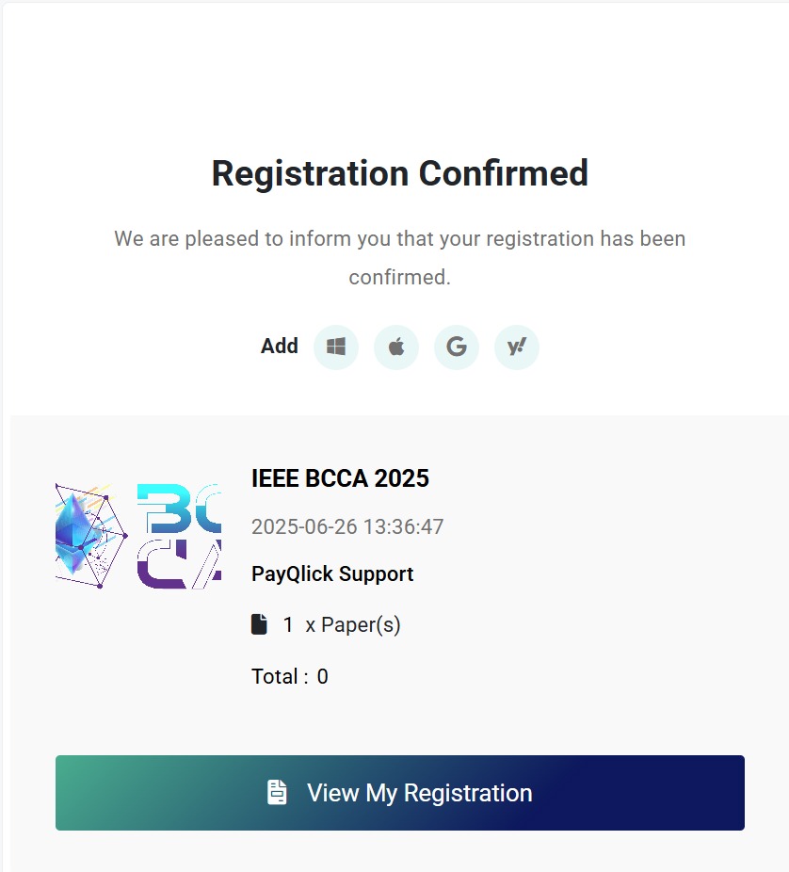Click the document icon inside View My Registration
The image size is (789, 872).
pos(277,793)
